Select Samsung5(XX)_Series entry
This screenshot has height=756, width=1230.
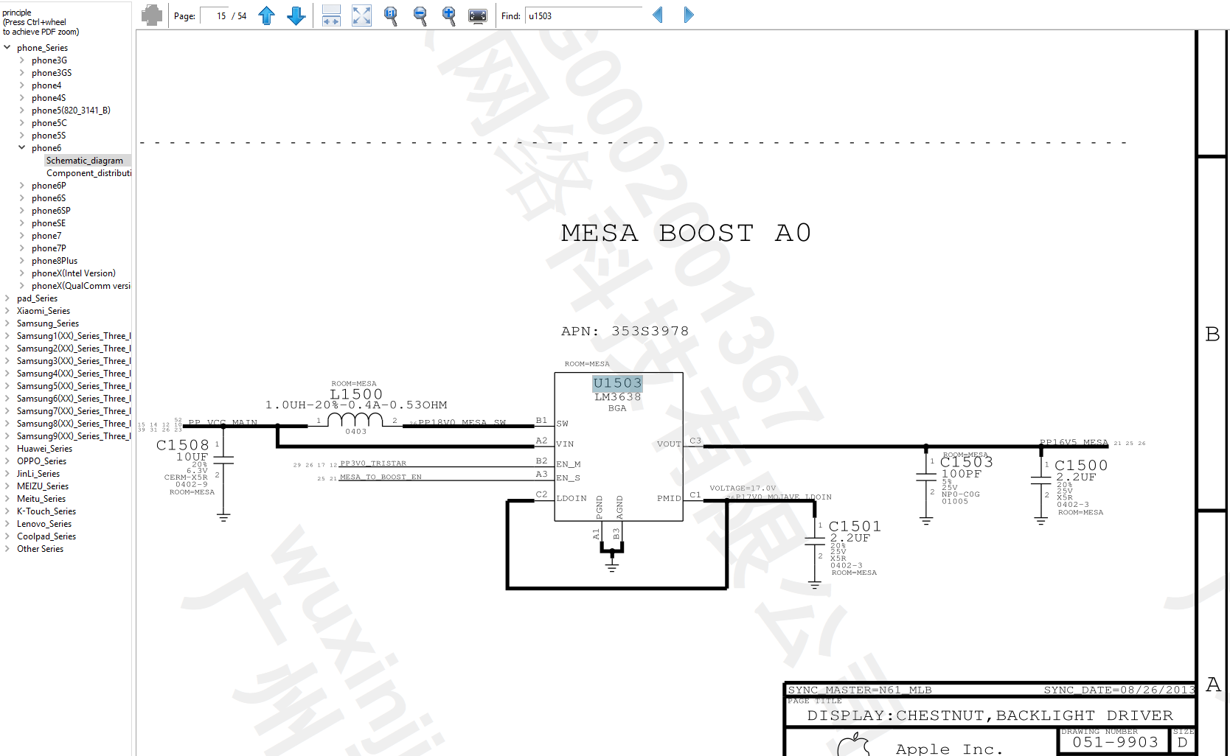pos(74,386)
